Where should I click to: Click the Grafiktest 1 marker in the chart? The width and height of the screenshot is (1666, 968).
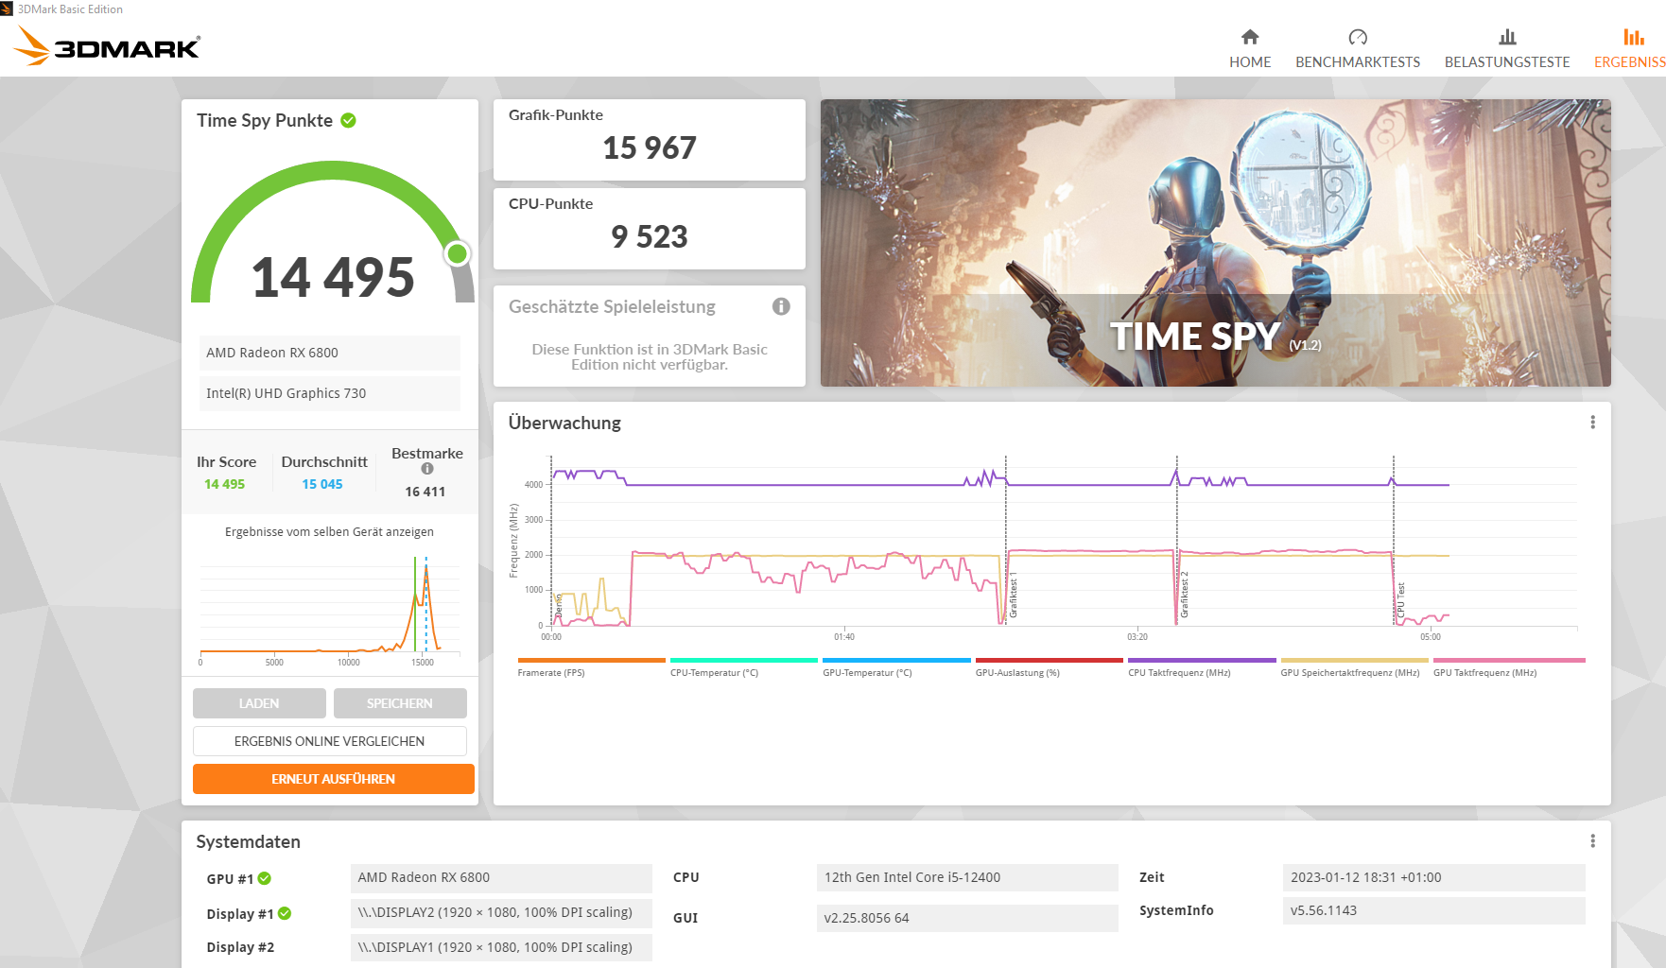(x=1013, y=595)
